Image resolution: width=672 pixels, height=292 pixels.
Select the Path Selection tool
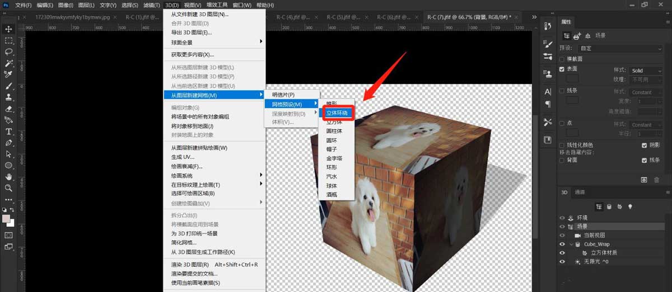[9, 154]
